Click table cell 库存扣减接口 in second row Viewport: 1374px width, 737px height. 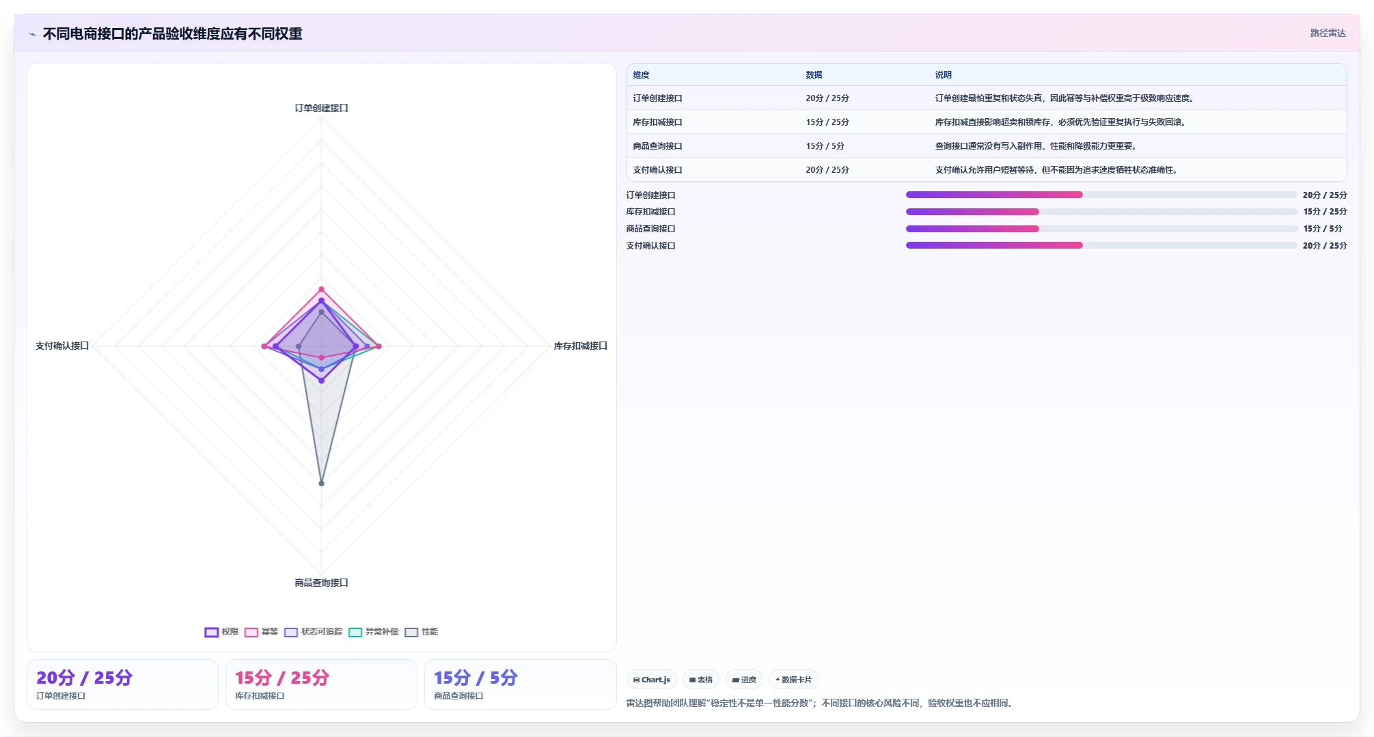tap(657, 122)
